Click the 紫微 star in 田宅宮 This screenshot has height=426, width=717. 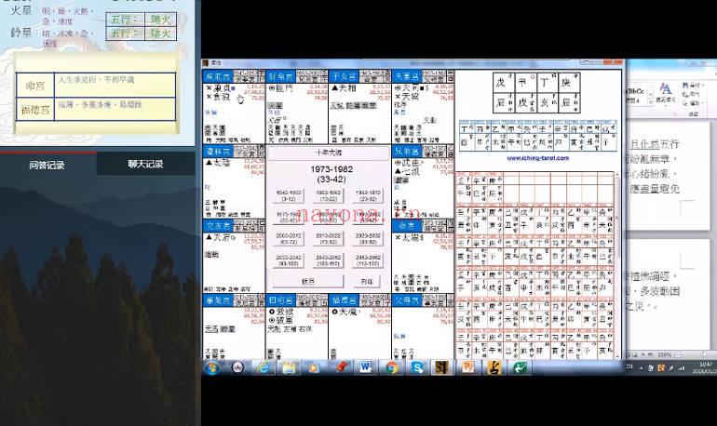(284, 312)
